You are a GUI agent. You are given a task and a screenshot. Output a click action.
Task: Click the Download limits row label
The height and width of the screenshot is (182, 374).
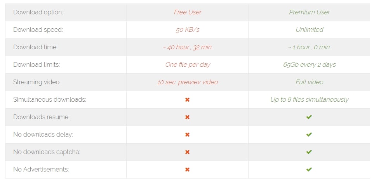(37, 64)
